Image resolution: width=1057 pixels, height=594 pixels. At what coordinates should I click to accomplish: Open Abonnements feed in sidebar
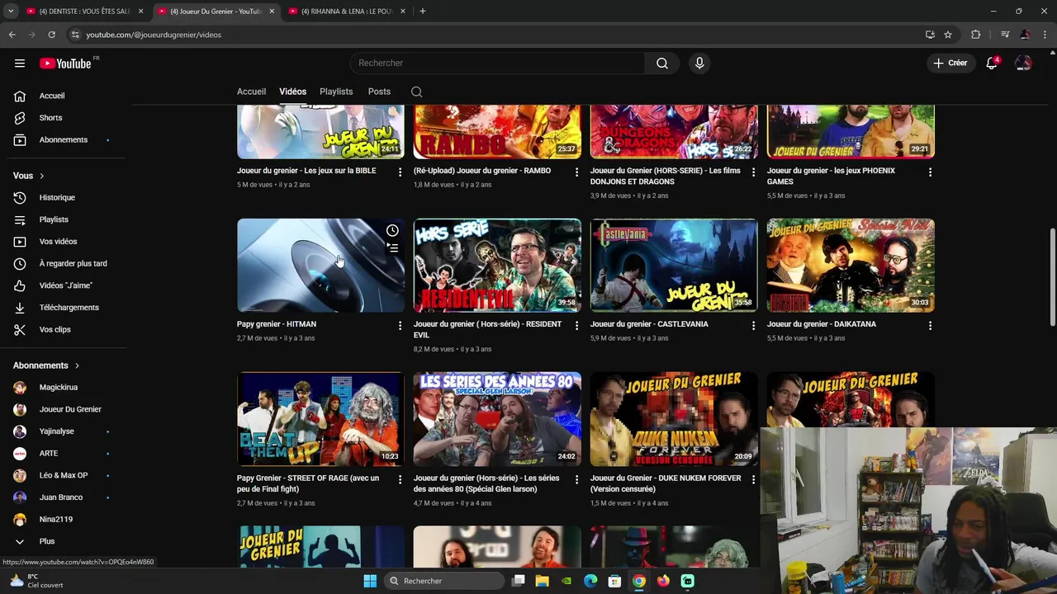click(x=66, y=139)
